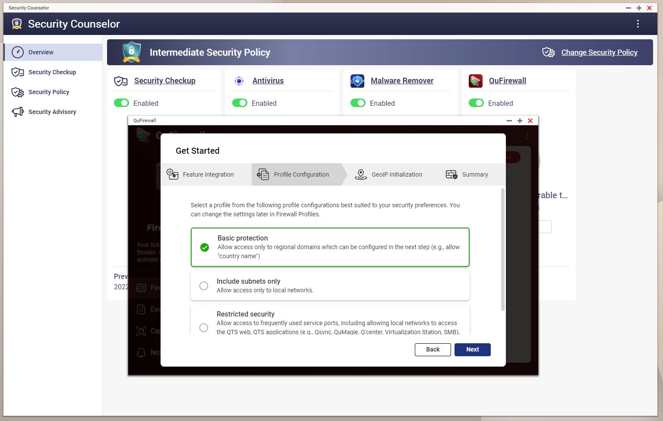Image resolution: width=663 pixels, height=421 pixels.
Task: Click the Antivirus card icon
Action: coord(239,81)
